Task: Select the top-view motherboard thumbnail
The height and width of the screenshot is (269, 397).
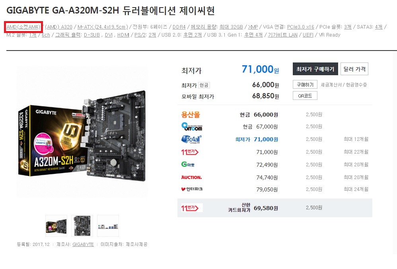Action: point(82,226)
